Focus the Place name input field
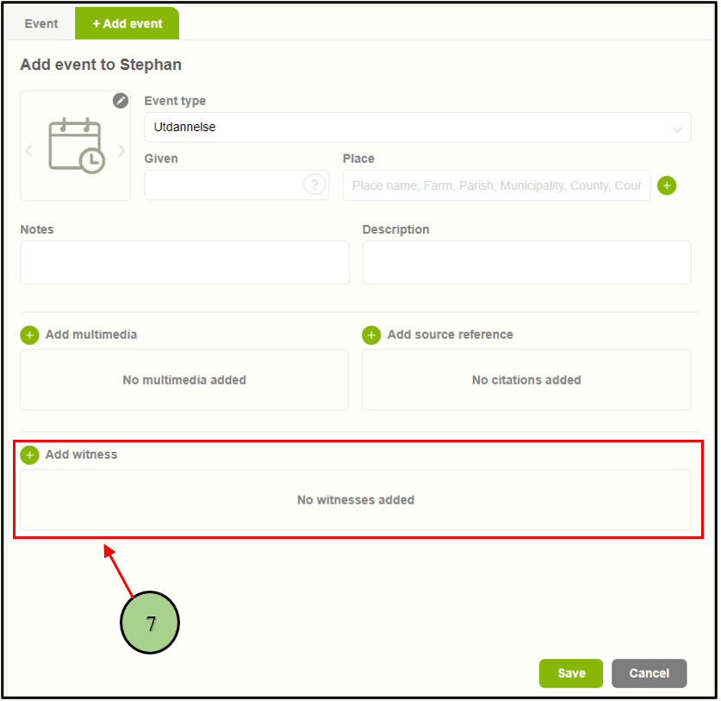 496,185
